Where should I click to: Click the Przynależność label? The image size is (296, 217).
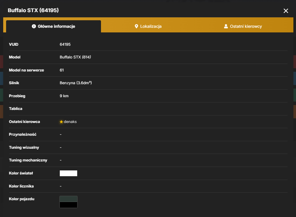(x=23, y=135)
